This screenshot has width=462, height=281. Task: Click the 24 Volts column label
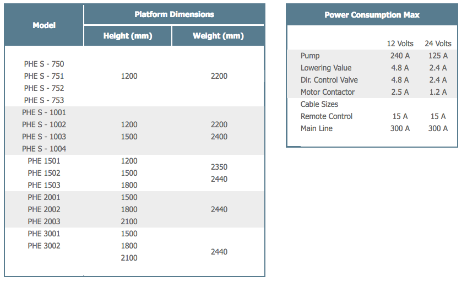pos(438,44)
